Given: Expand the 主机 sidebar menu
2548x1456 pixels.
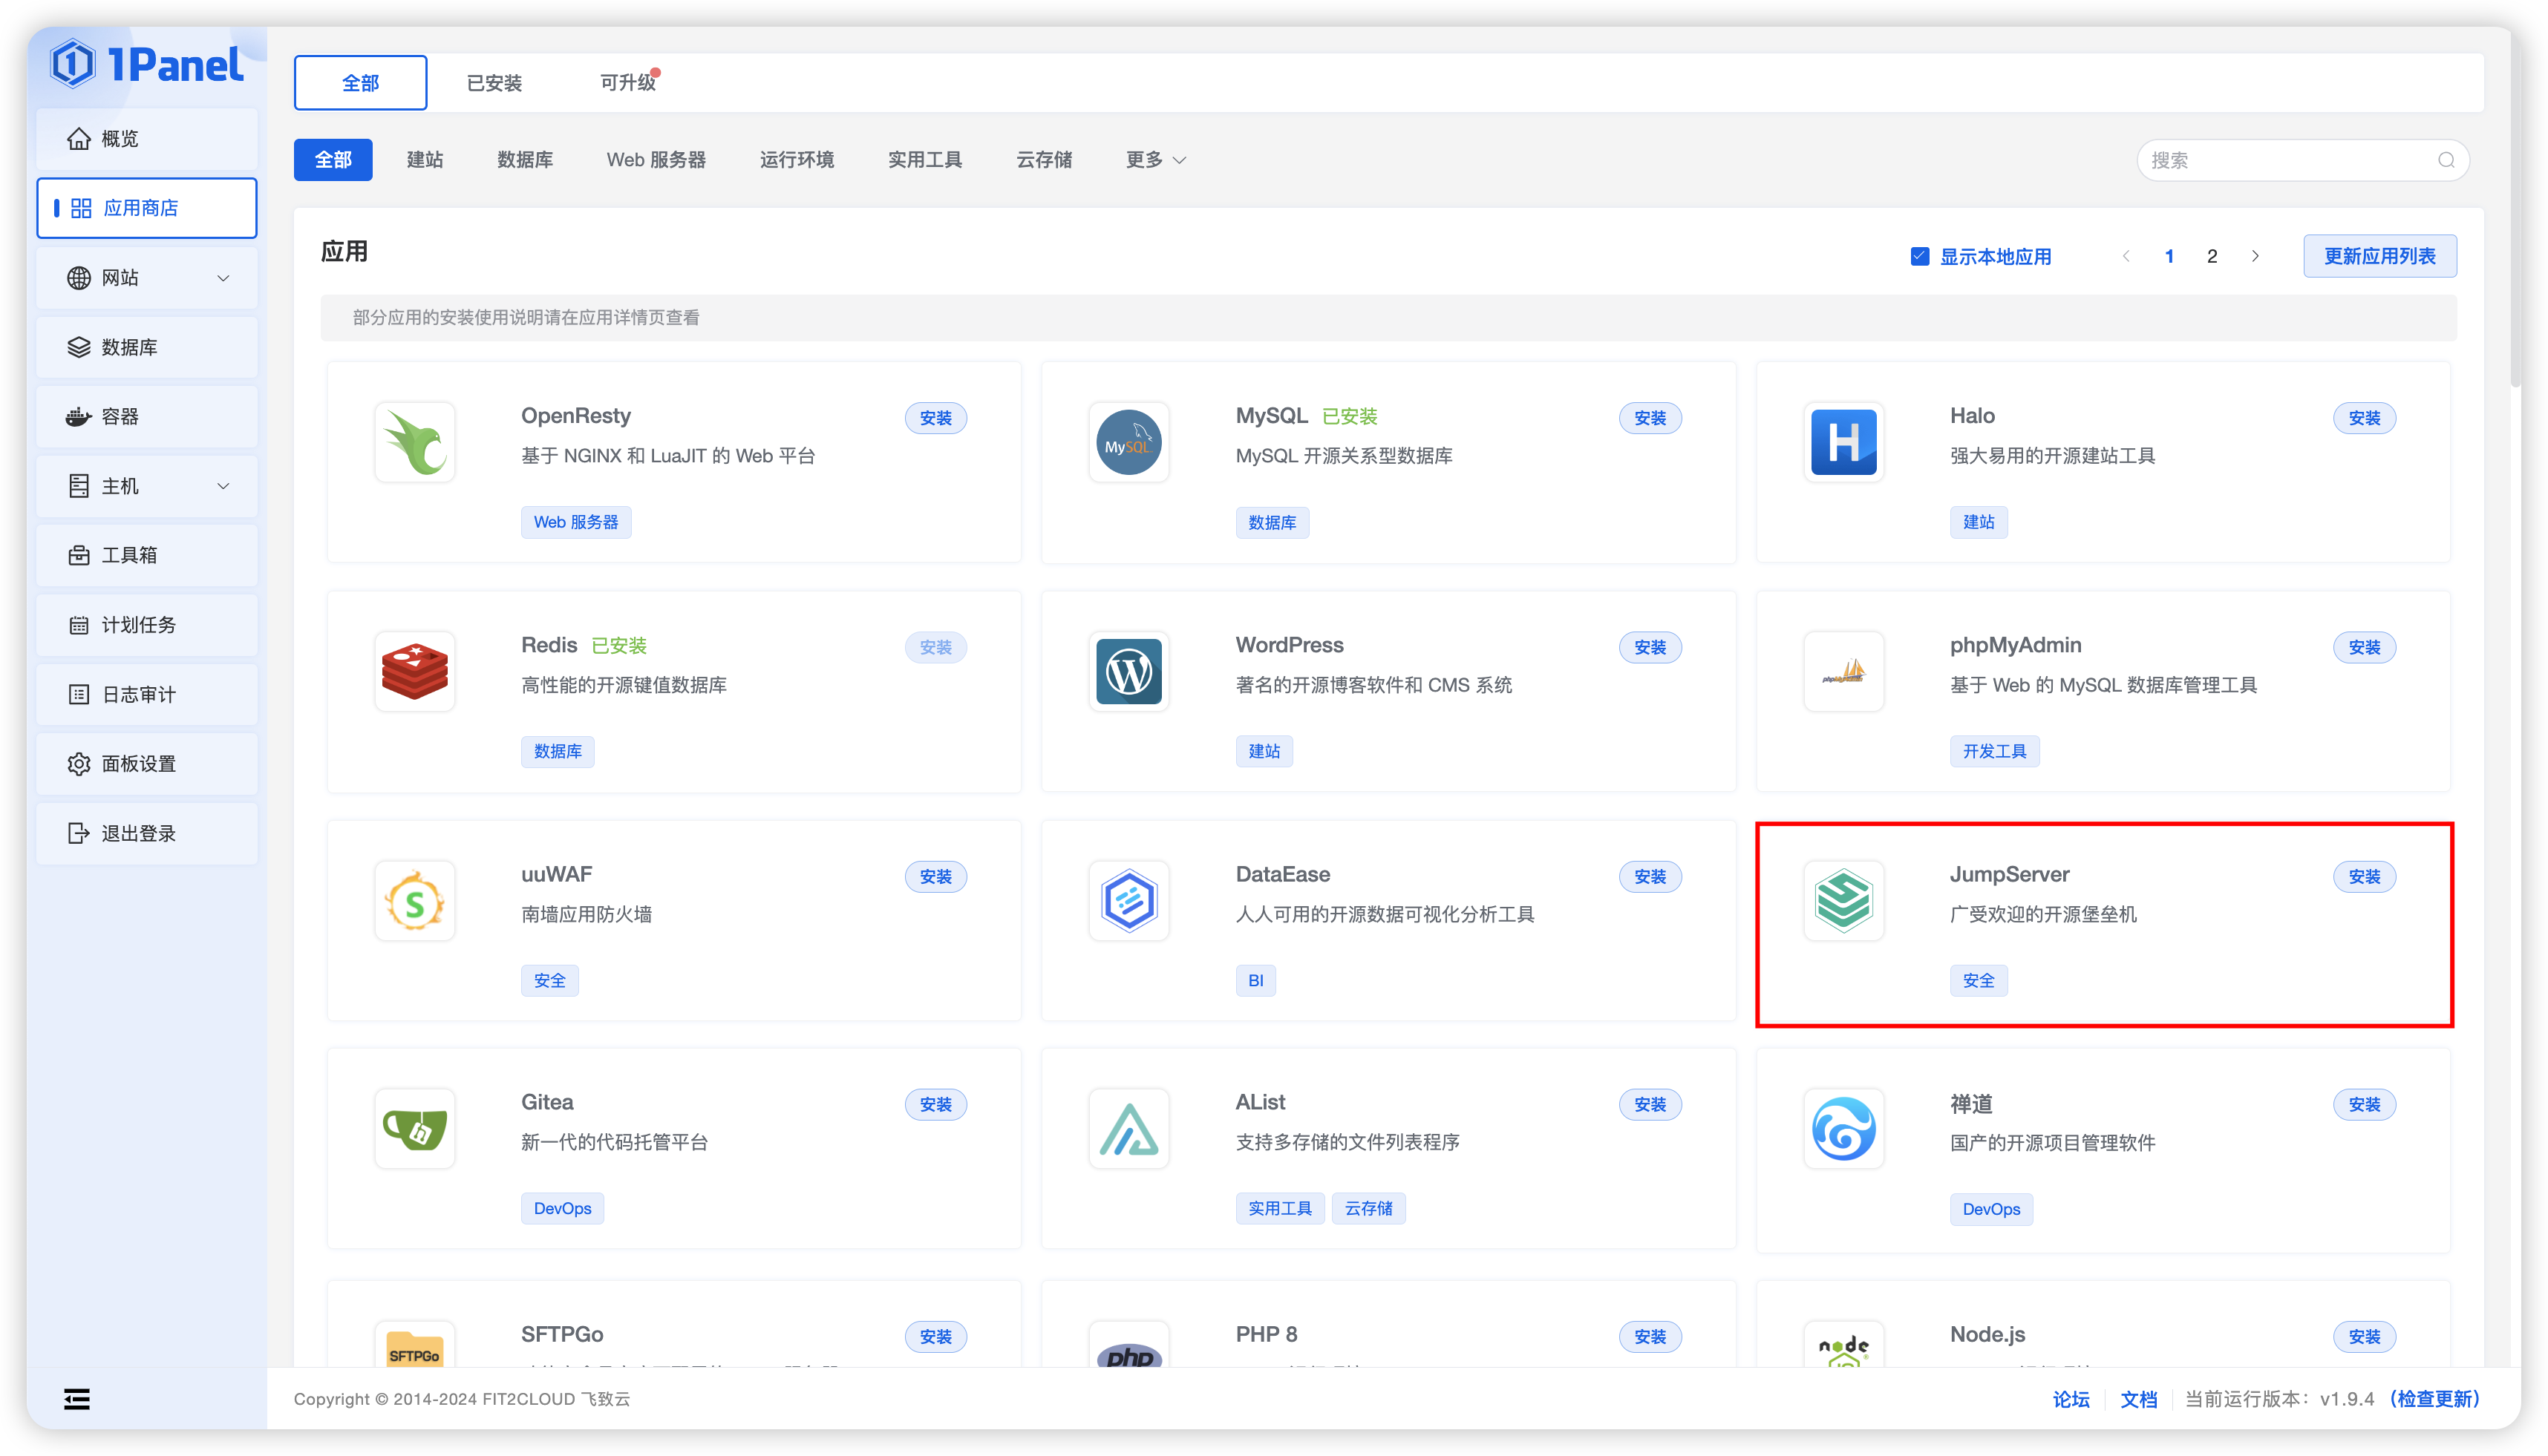Looking at the screenshot, I should (147, 486).
